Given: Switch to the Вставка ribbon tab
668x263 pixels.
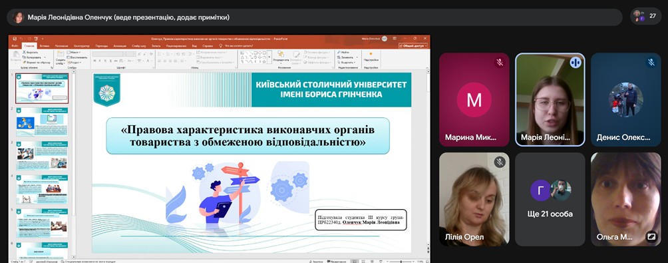Looking at the screenshot, I should click(45, 45).
